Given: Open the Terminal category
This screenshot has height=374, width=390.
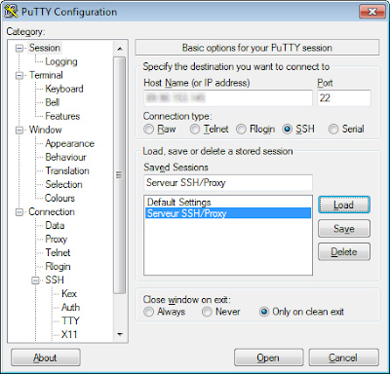Looking at the screenshot, I should pyautogui.click(x=46, y=75).
